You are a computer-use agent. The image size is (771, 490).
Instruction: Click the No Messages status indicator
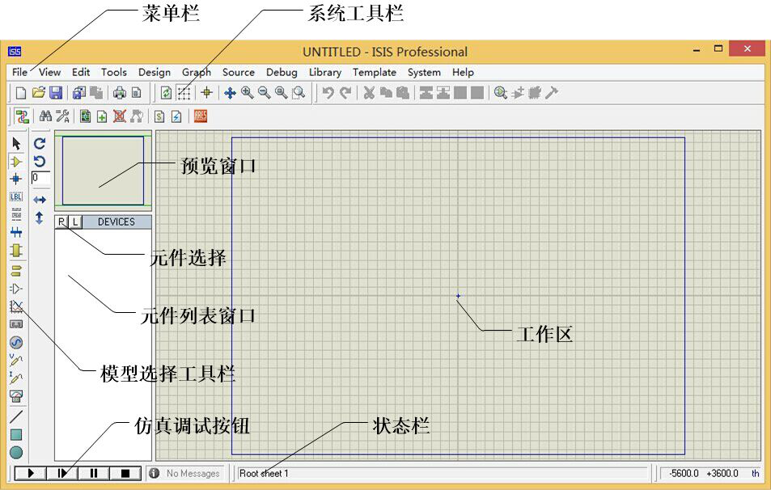coord(186,473)
